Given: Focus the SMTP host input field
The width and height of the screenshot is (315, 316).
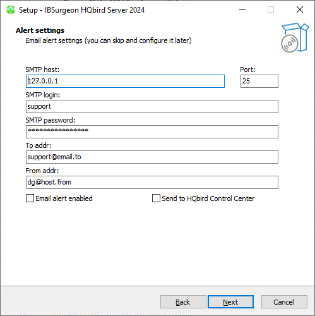Looking at the screenshot, I should click(125, 81).
